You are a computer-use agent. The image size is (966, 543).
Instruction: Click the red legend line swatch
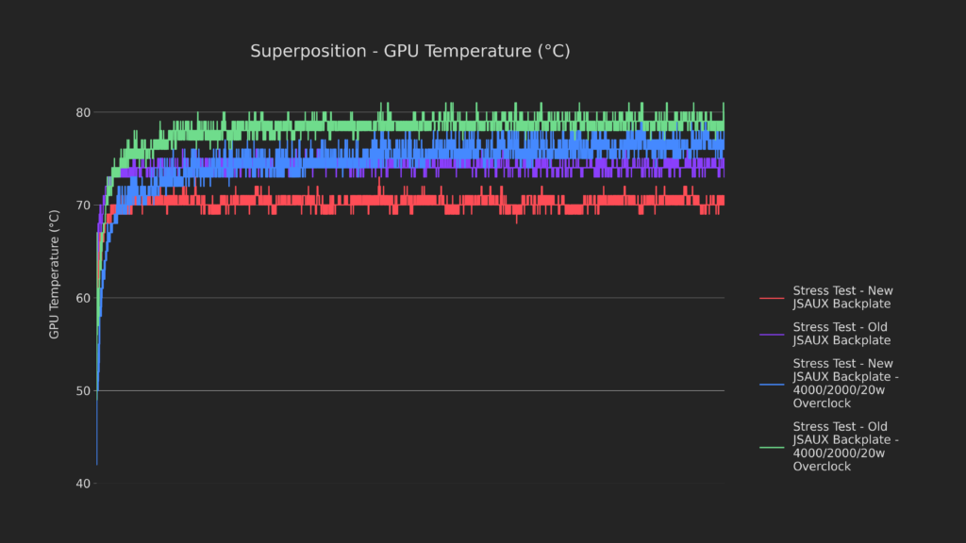click(x=772, y=298)
